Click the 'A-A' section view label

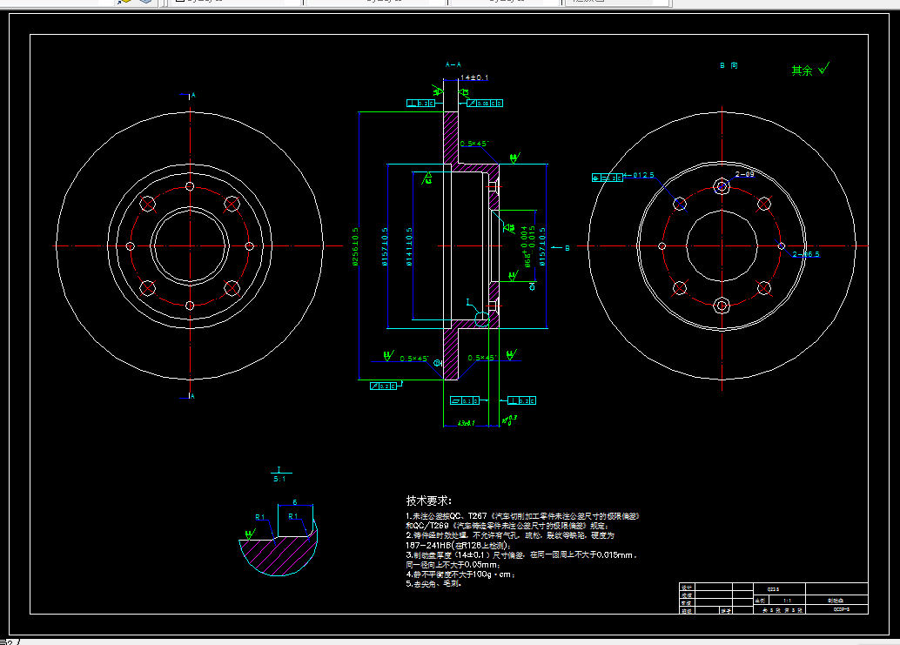click(453, 64)
